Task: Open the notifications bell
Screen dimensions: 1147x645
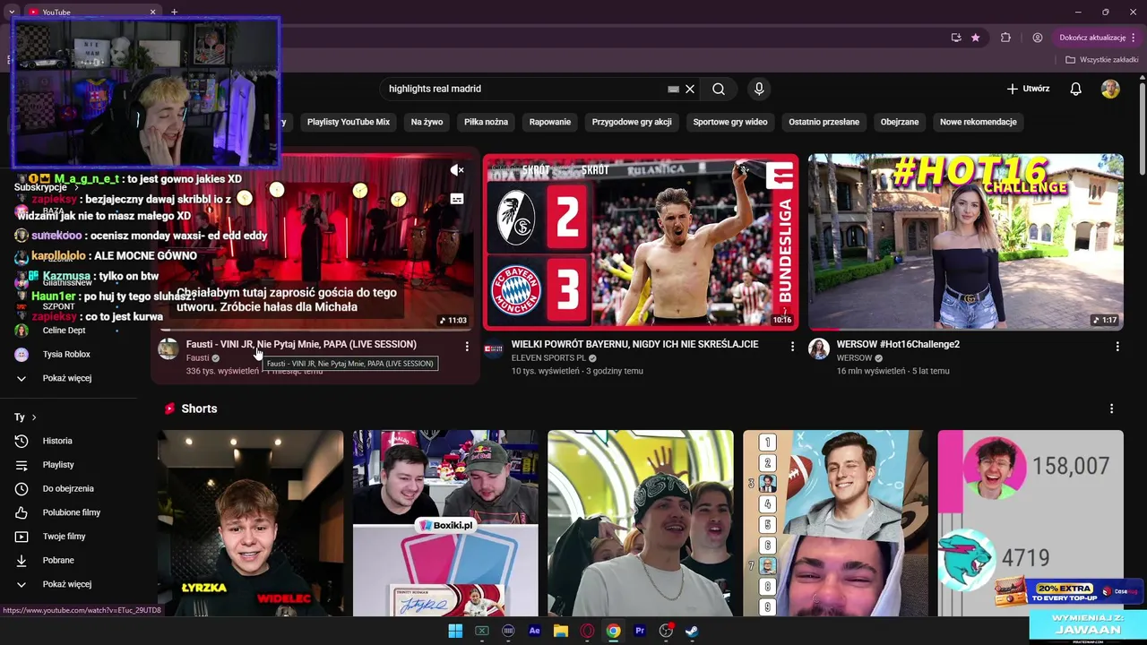Action: pos(1076,89)
